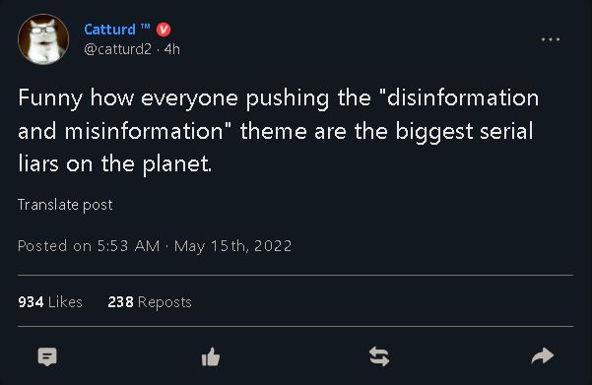
Task: View the cat profile avatar
Action: [43, 39]
